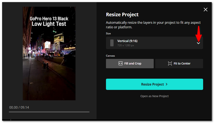Choose the Fit to Center canvas option
Viewport: 214px width, 123px height.
pos(179,64)
